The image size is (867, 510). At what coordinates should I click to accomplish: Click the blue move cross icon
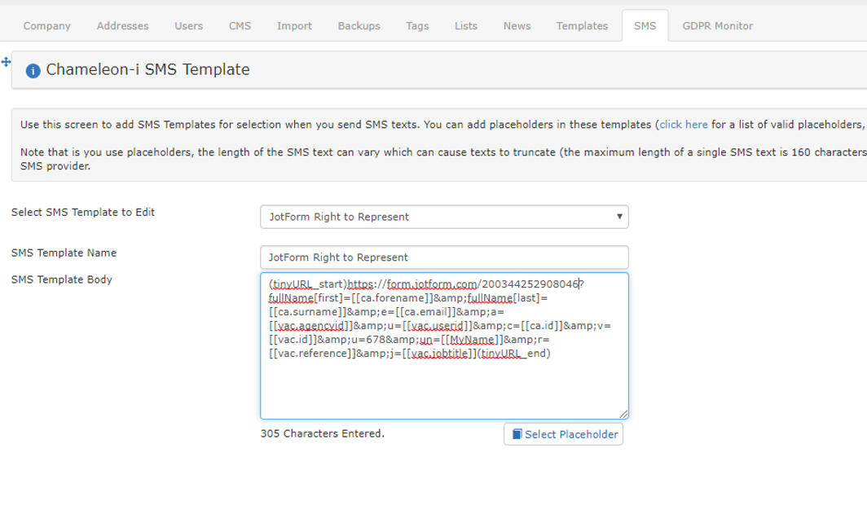pyautogui.click(x=6, y=62)
